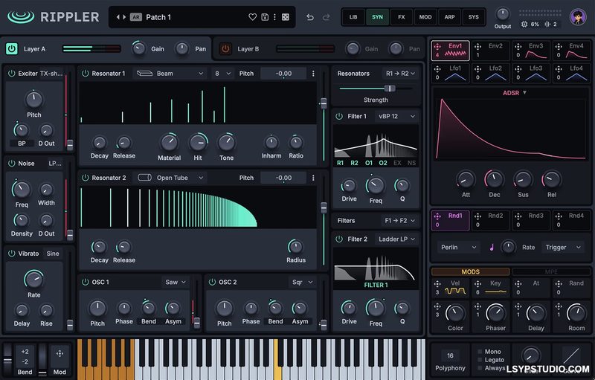Click the resonators Strength slider
Screen dimensions: 595x380
pyautogui.click(x=376, y=88)
